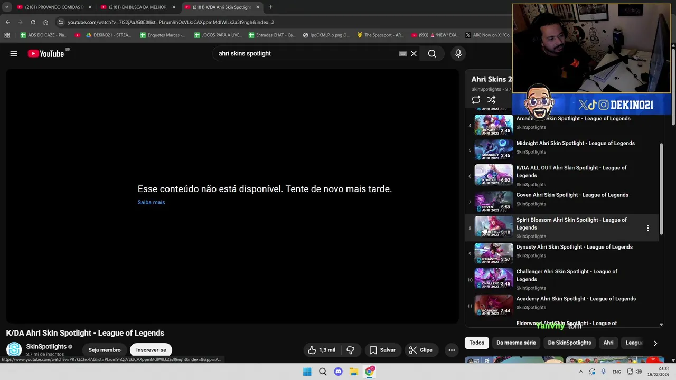
Task: Select De SkinSpotlights chip
Action: coord(569,343)
